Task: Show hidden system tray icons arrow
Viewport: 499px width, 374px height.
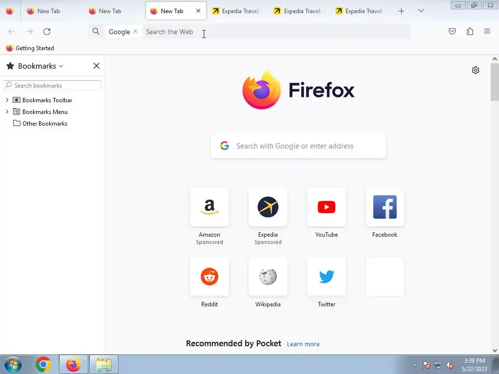Action: point(414,365)
